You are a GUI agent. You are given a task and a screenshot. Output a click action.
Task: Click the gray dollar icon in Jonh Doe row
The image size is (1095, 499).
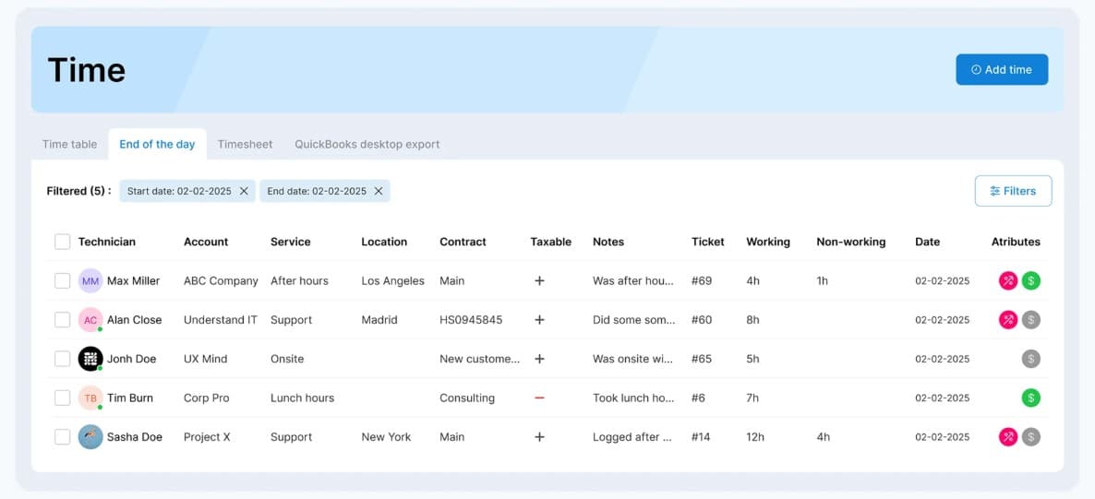(1030, 359)
